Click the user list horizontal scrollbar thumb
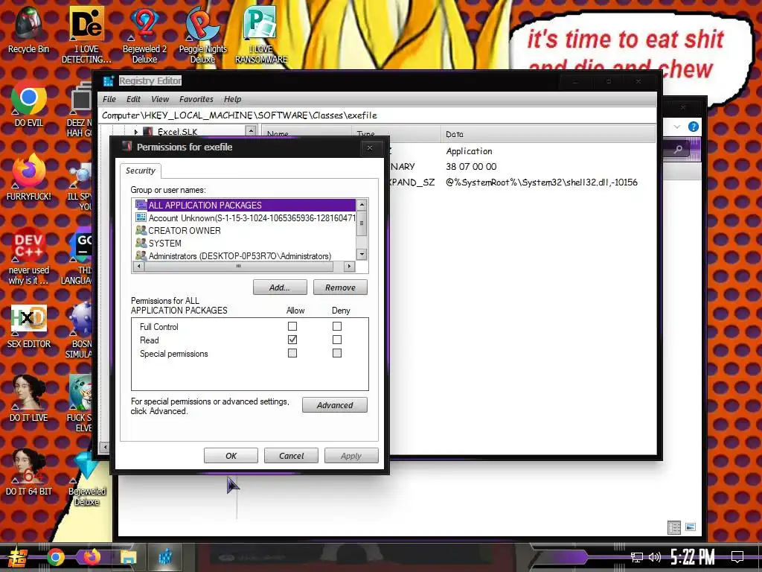Screen dimensions: 762x572 coord(238,267)
